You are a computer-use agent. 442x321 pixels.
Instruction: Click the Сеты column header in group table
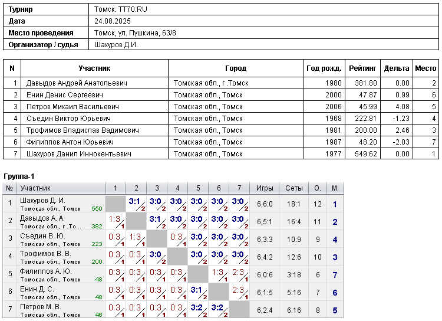293,188
